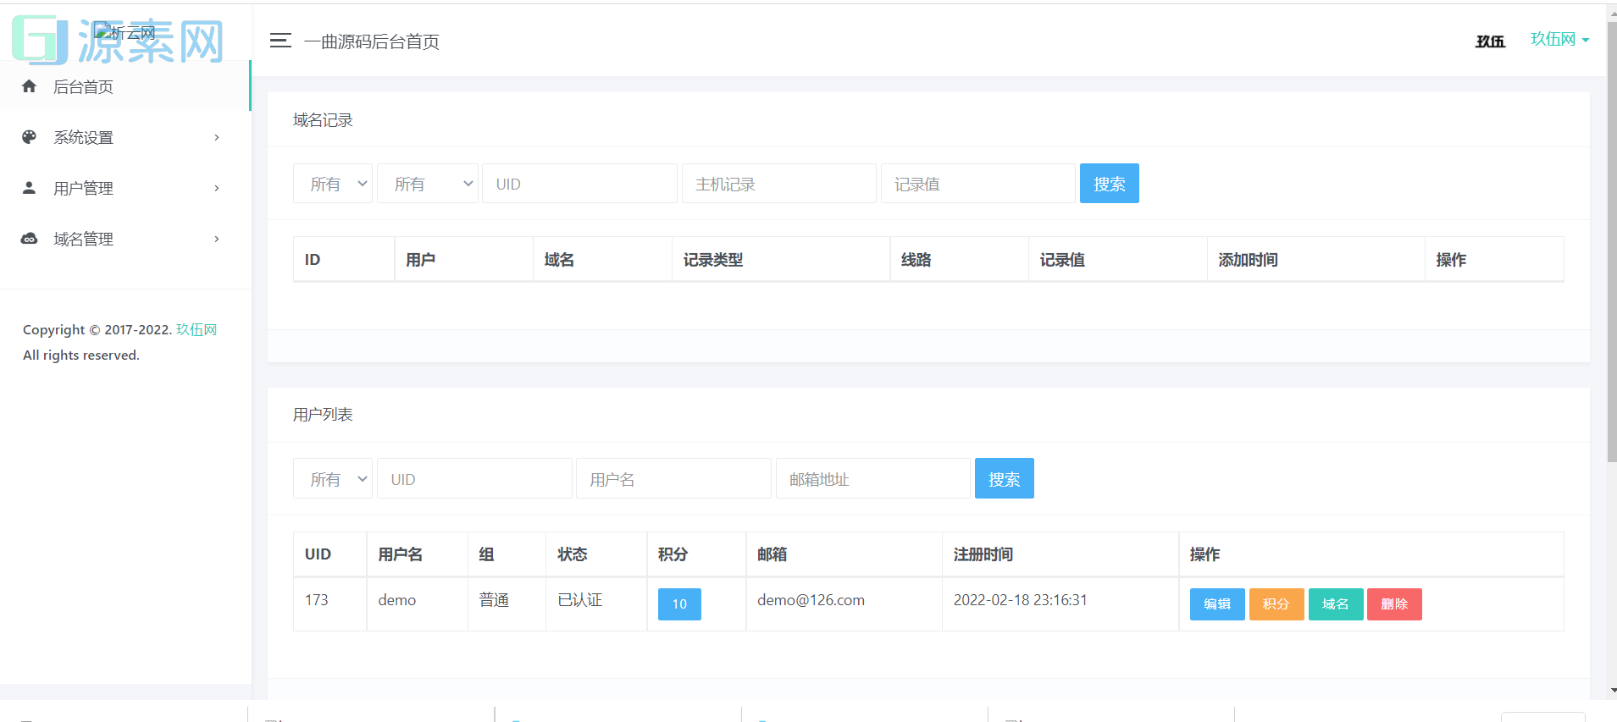Expand the 用户管理 chevron arrow
Viewport: 1617px width, 722px height.
(x=217, y=188)
